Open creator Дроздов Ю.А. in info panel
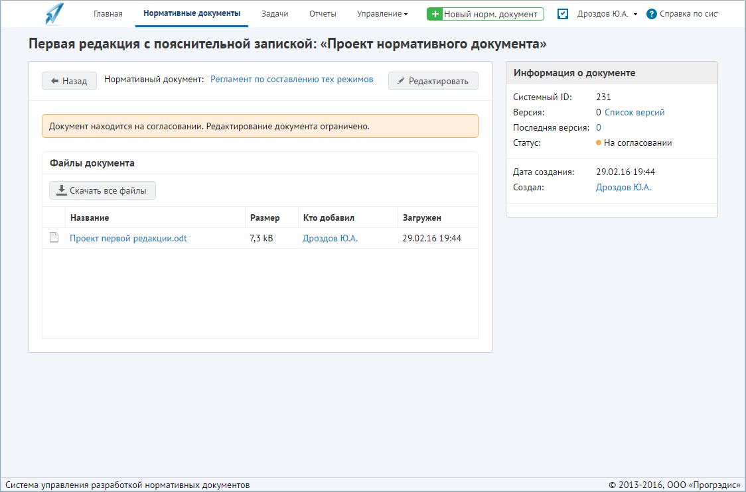 623,187
